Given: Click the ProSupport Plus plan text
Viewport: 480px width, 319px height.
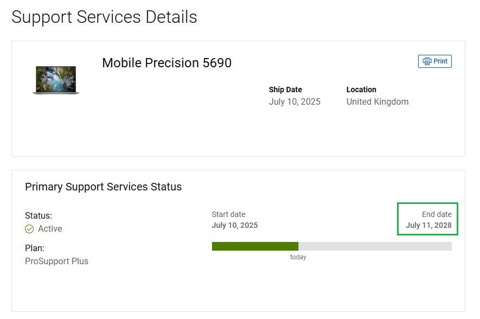Looking at the screenshot, I should click(x=56, y=261).
